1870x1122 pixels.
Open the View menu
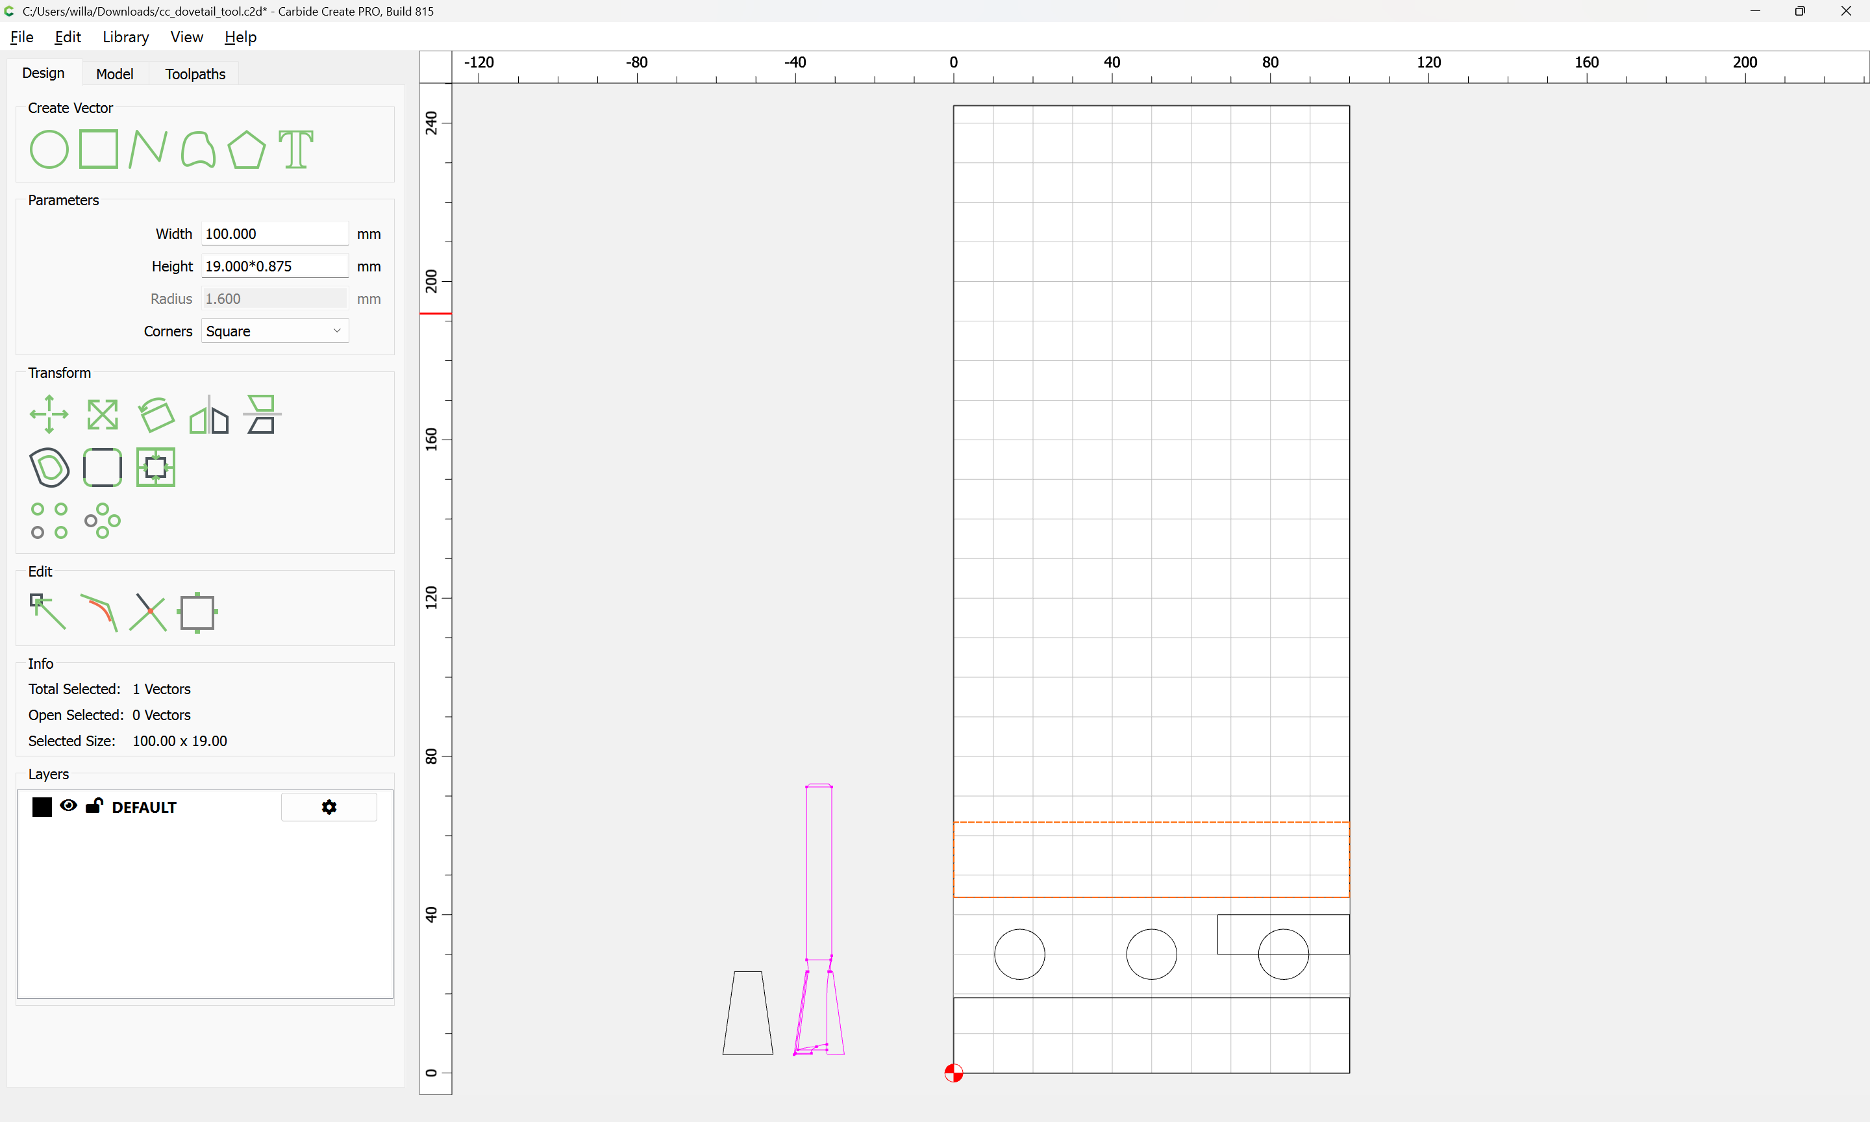(x=187, y=37)
